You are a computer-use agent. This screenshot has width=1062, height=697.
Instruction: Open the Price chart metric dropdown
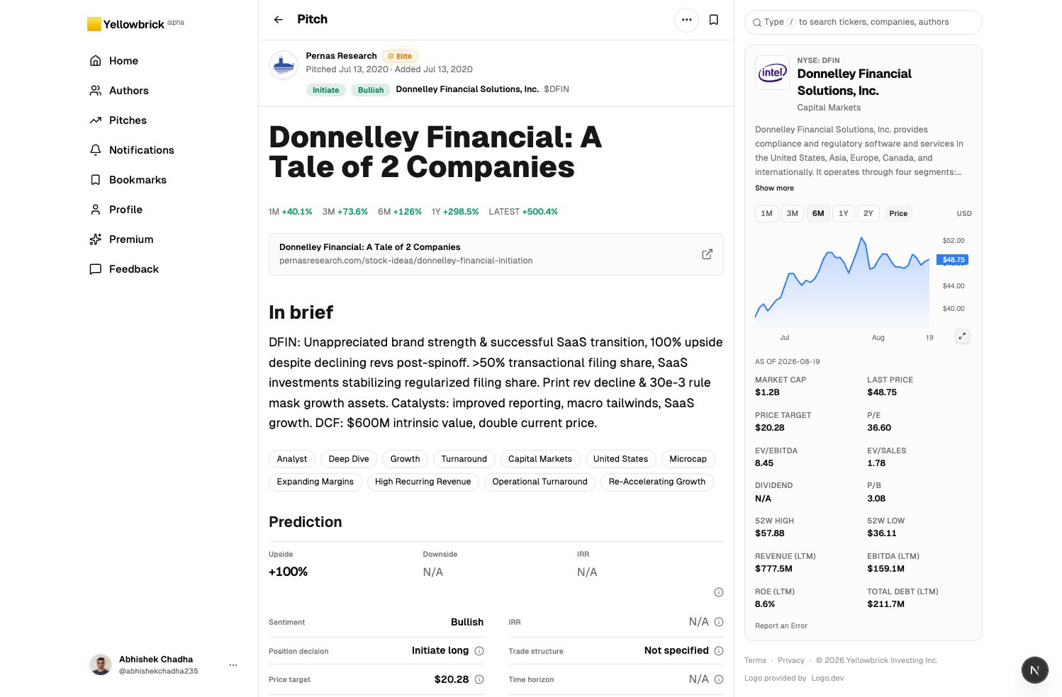click(898, 213)
